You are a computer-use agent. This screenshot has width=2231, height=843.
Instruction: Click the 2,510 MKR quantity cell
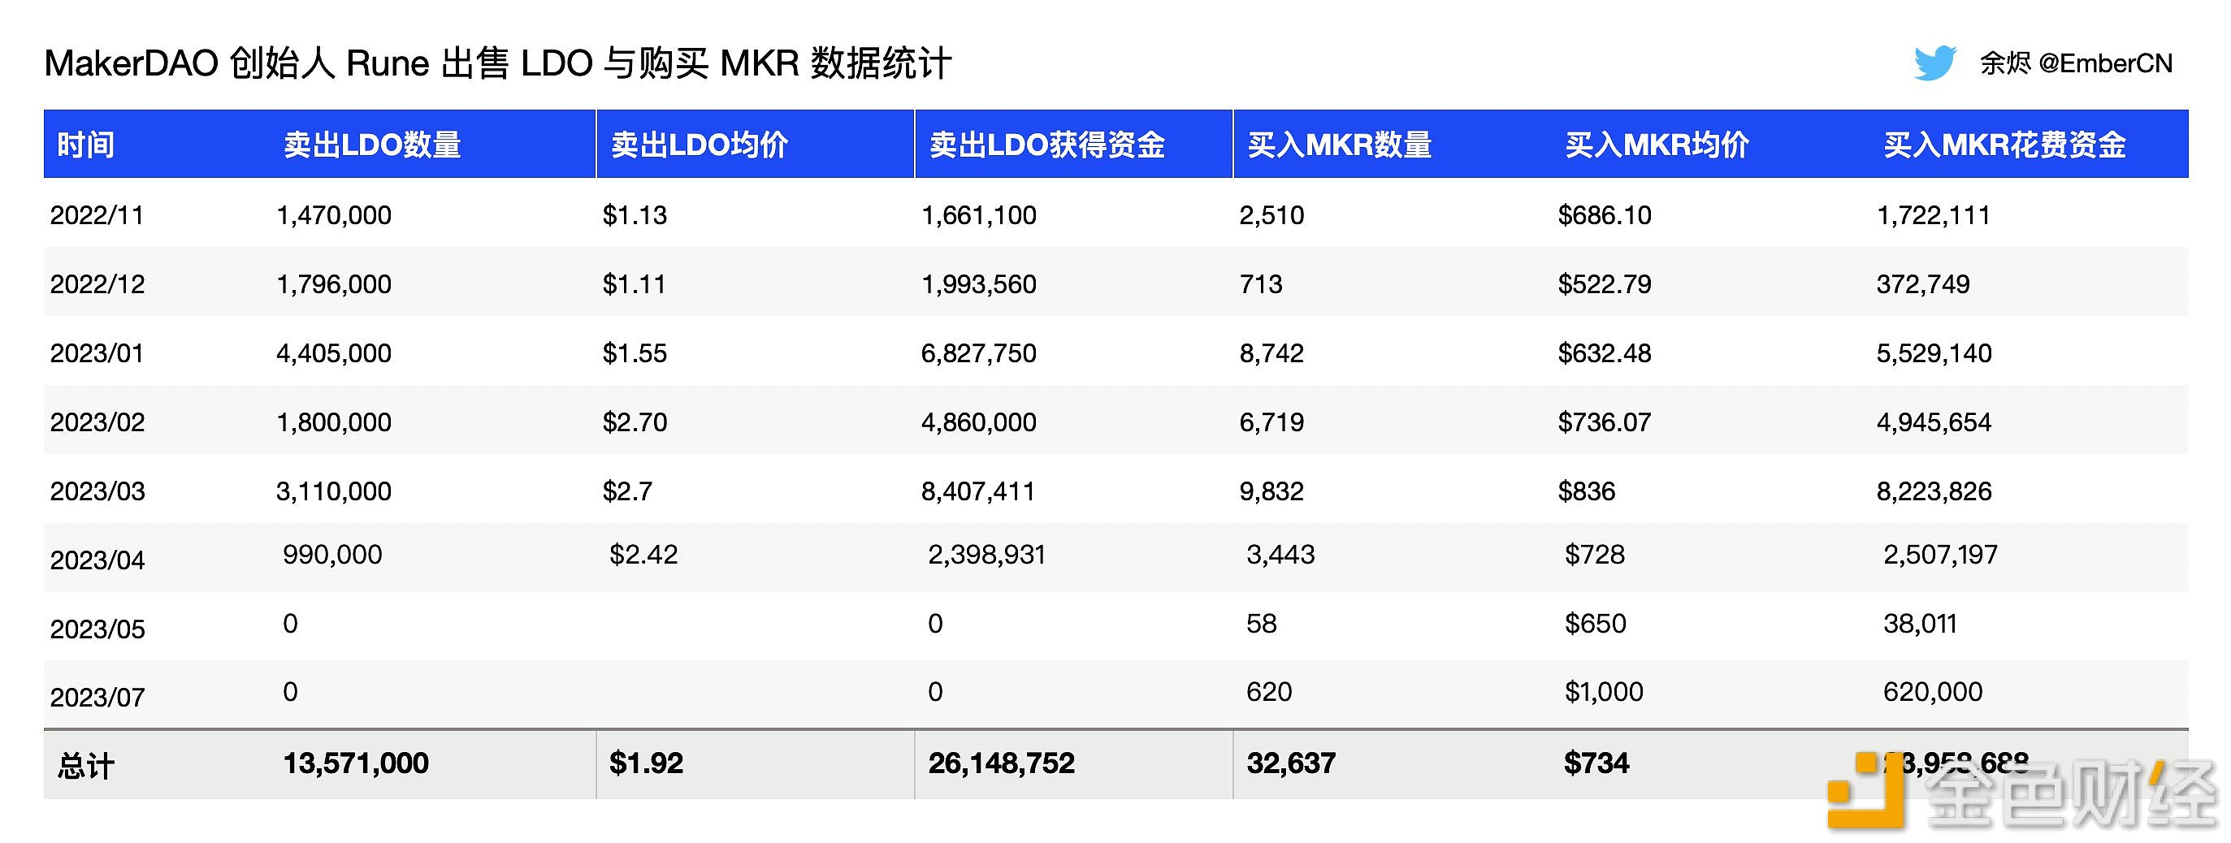point(1271,214)
